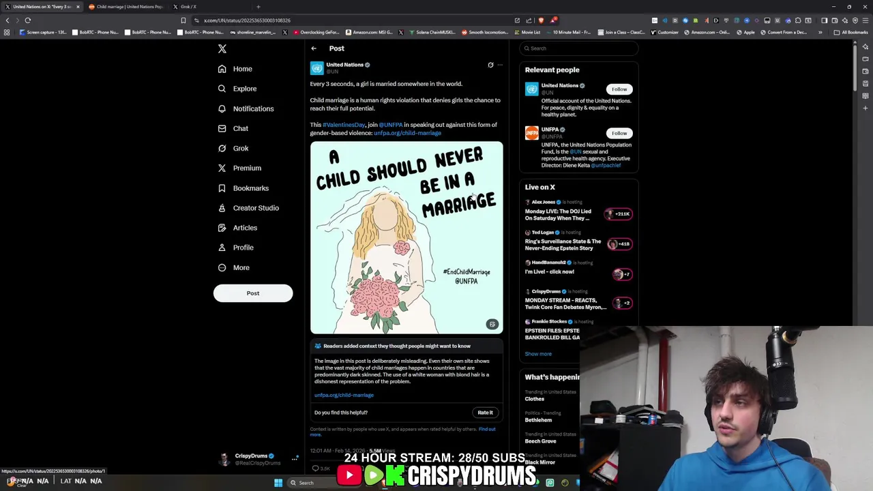Open Explore in the sidebar
The height and width of the screenshot is (491, 873).
pos(237,89)
